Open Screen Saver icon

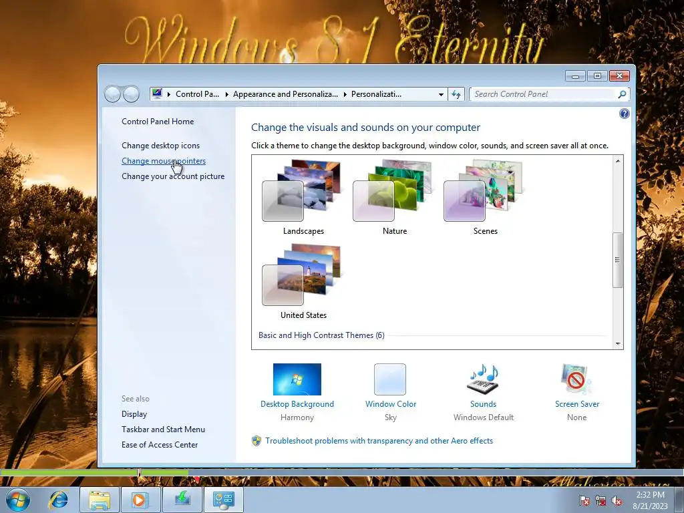click(576, 379)
